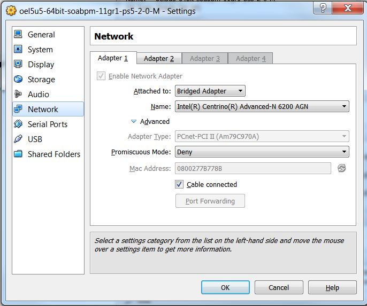Image resolution: width=367 pixels, height=306 pixels.
Task: Collapse the Advanced section triangle
Action: point(134,121)
